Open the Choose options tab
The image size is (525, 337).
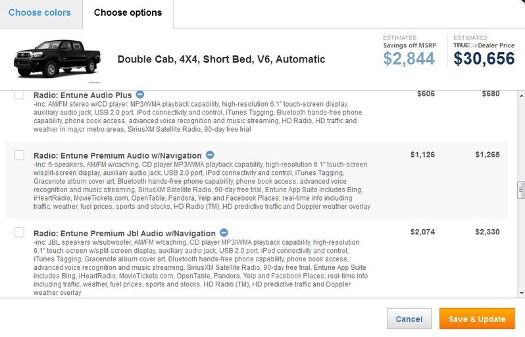pyautogui.click(x=128, y=13)
